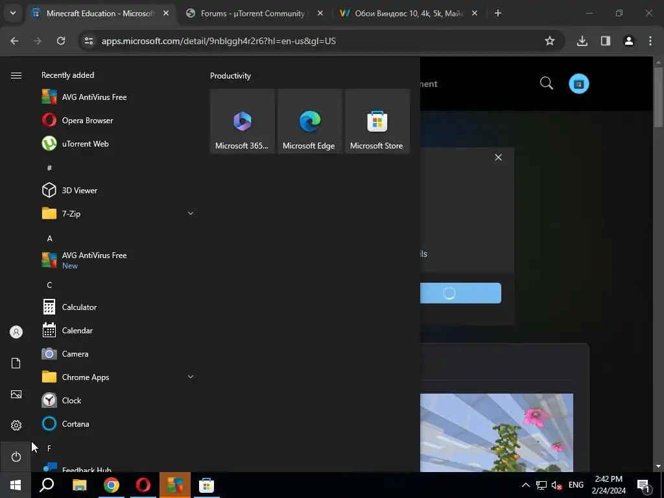Screen dimensions: 664x498
Task: Open Settings gear in Start sidebar
Action: click(16, 425)
